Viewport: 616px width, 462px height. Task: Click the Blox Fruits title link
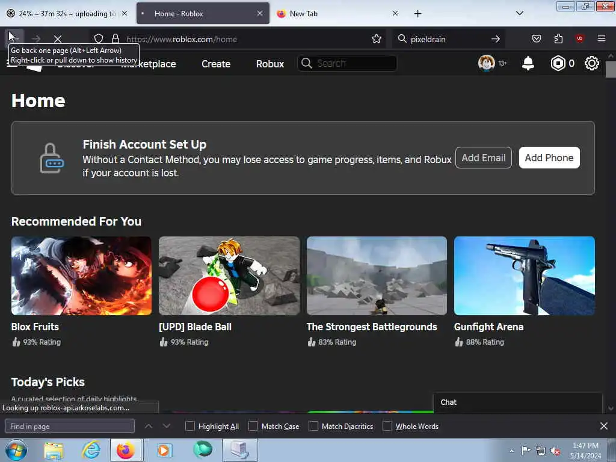click(x=35, y=327)
